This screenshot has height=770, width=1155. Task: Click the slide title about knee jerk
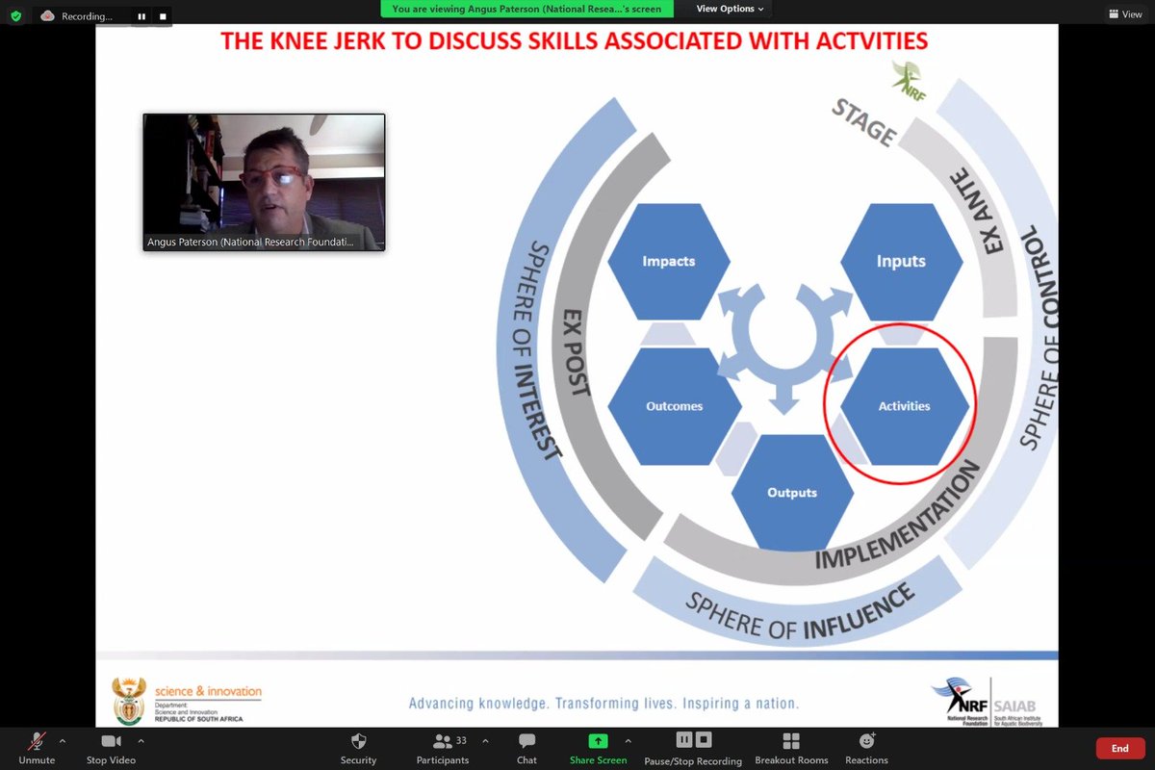(573, 41)
